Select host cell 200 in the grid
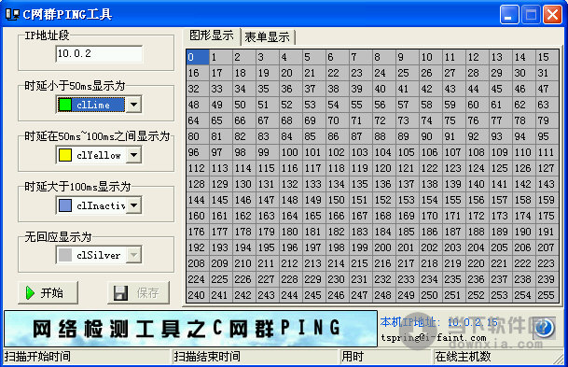The image size is (568, 367). [383, 247]
